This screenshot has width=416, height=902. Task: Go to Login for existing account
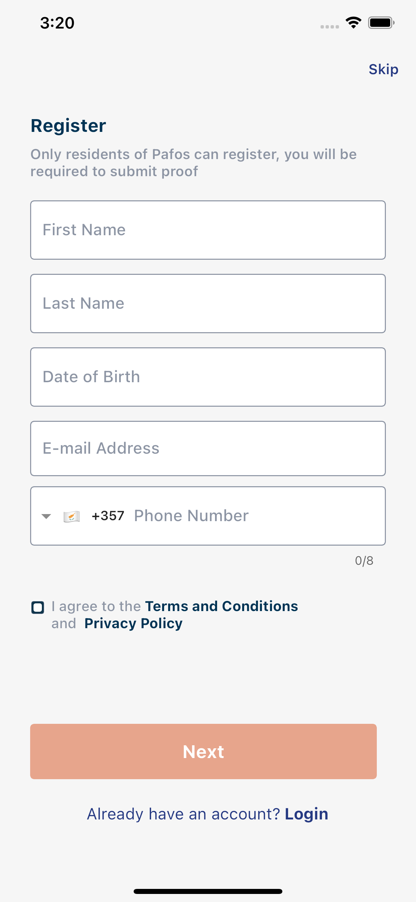click(x=306, y=814)
